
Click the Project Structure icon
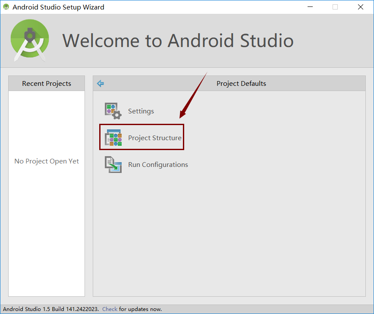[x=113, y=138]
